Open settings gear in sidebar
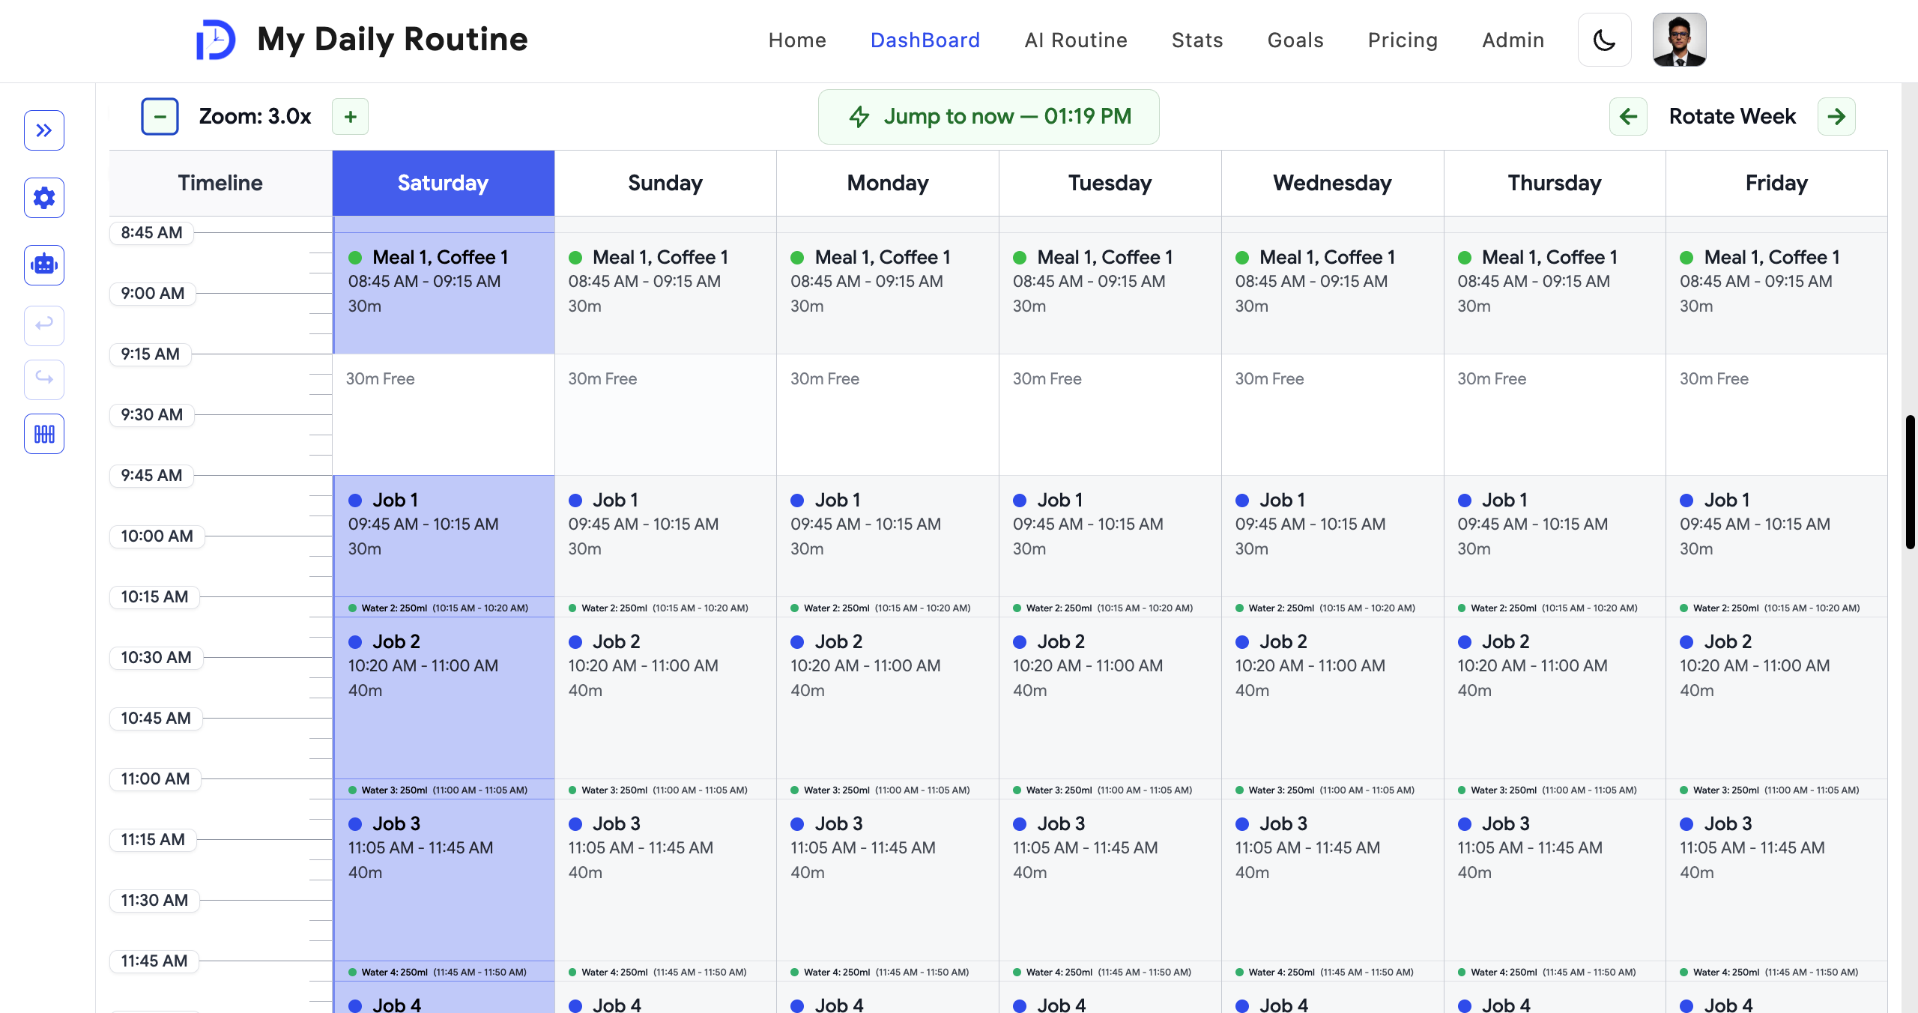 tap(44, 198)
